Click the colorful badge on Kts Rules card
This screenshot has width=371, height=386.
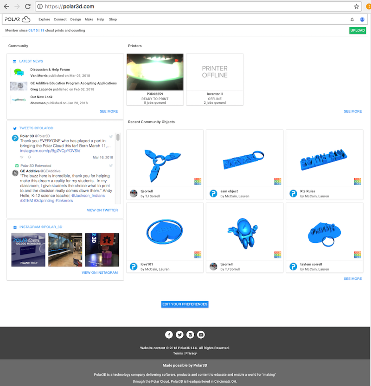tap(358, 181)
